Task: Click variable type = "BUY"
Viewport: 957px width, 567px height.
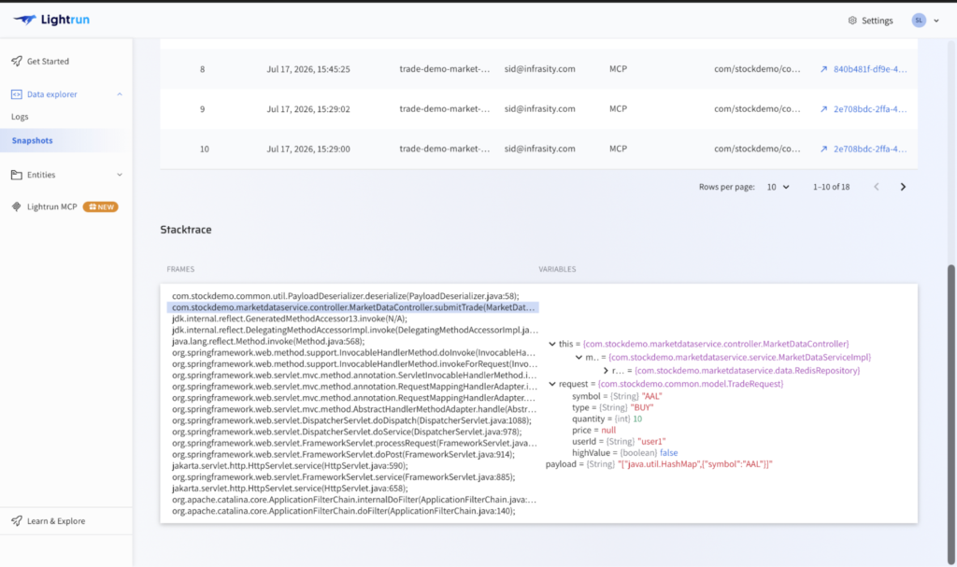Action: point(612,407)
